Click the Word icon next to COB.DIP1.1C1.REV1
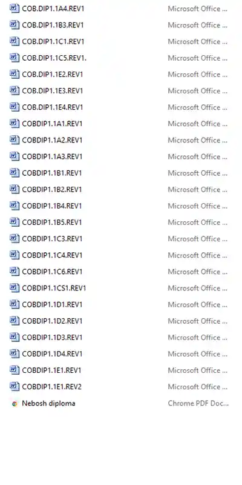The height and width of the screenshot is (485, 242). tap(14, 41)
